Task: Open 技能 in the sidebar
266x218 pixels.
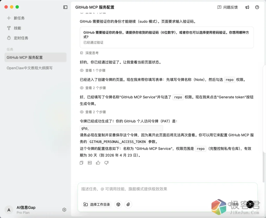Action: coord(17,28)
